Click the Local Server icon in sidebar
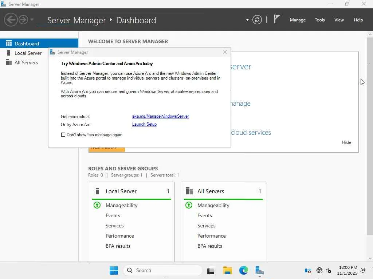 (x=9, y=53)
